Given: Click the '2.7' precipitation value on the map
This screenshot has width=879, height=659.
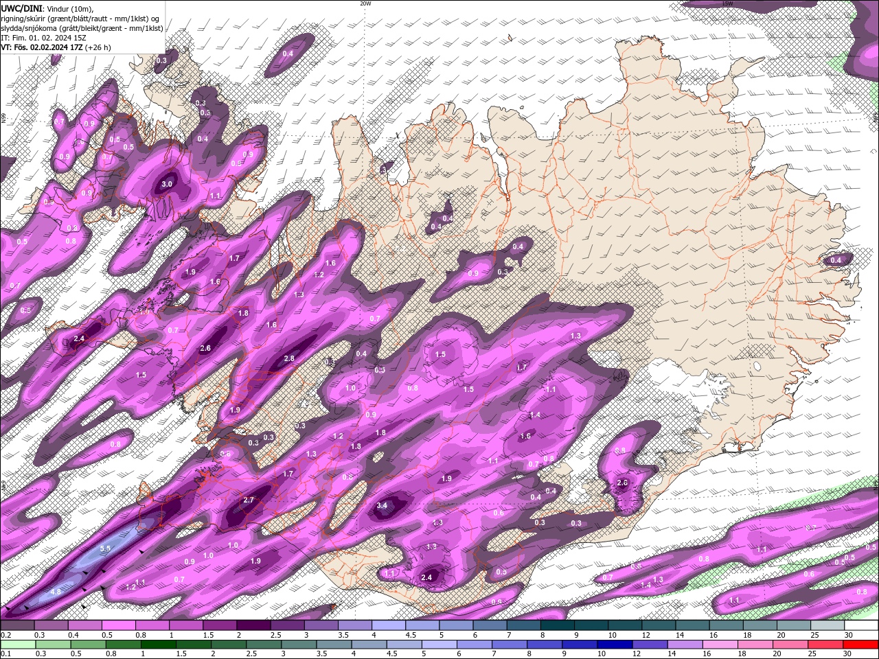Looking at the screenshot, I should pos(249,500).
